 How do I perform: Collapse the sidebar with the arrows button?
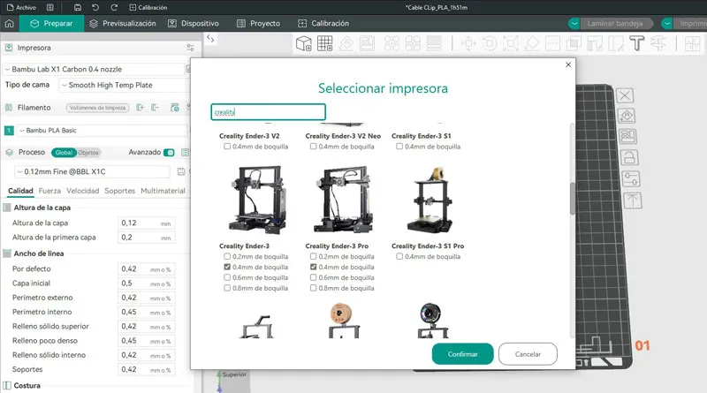210,39
